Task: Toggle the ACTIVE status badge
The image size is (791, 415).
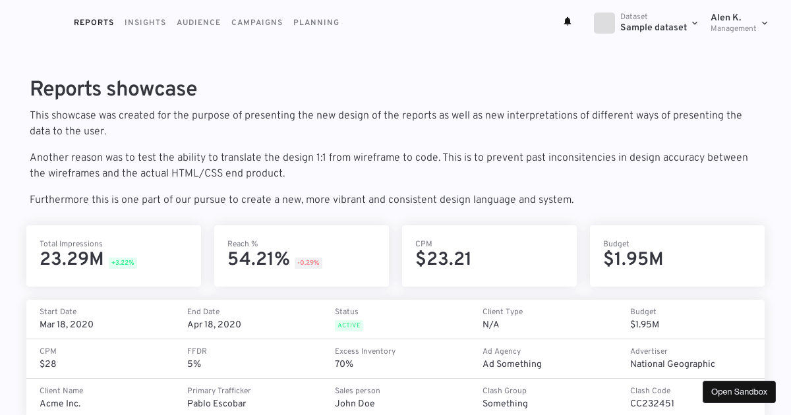Action: pyautogui.click(x=349, y=325)
